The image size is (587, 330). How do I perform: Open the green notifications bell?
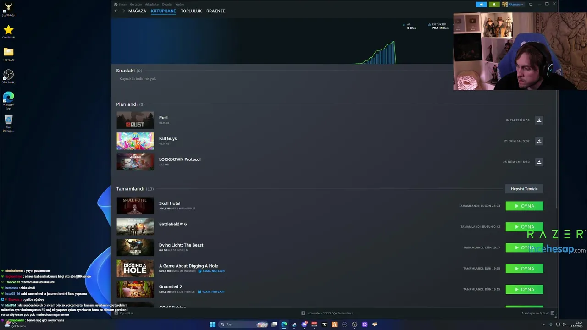coord(494,4)
